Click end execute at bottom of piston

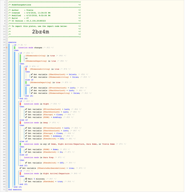click(15, 190)
